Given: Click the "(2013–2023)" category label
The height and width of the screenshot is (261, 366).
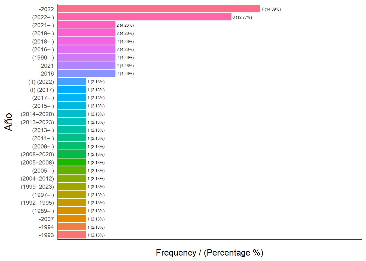Looking at the screenshot, I should 37,122.
